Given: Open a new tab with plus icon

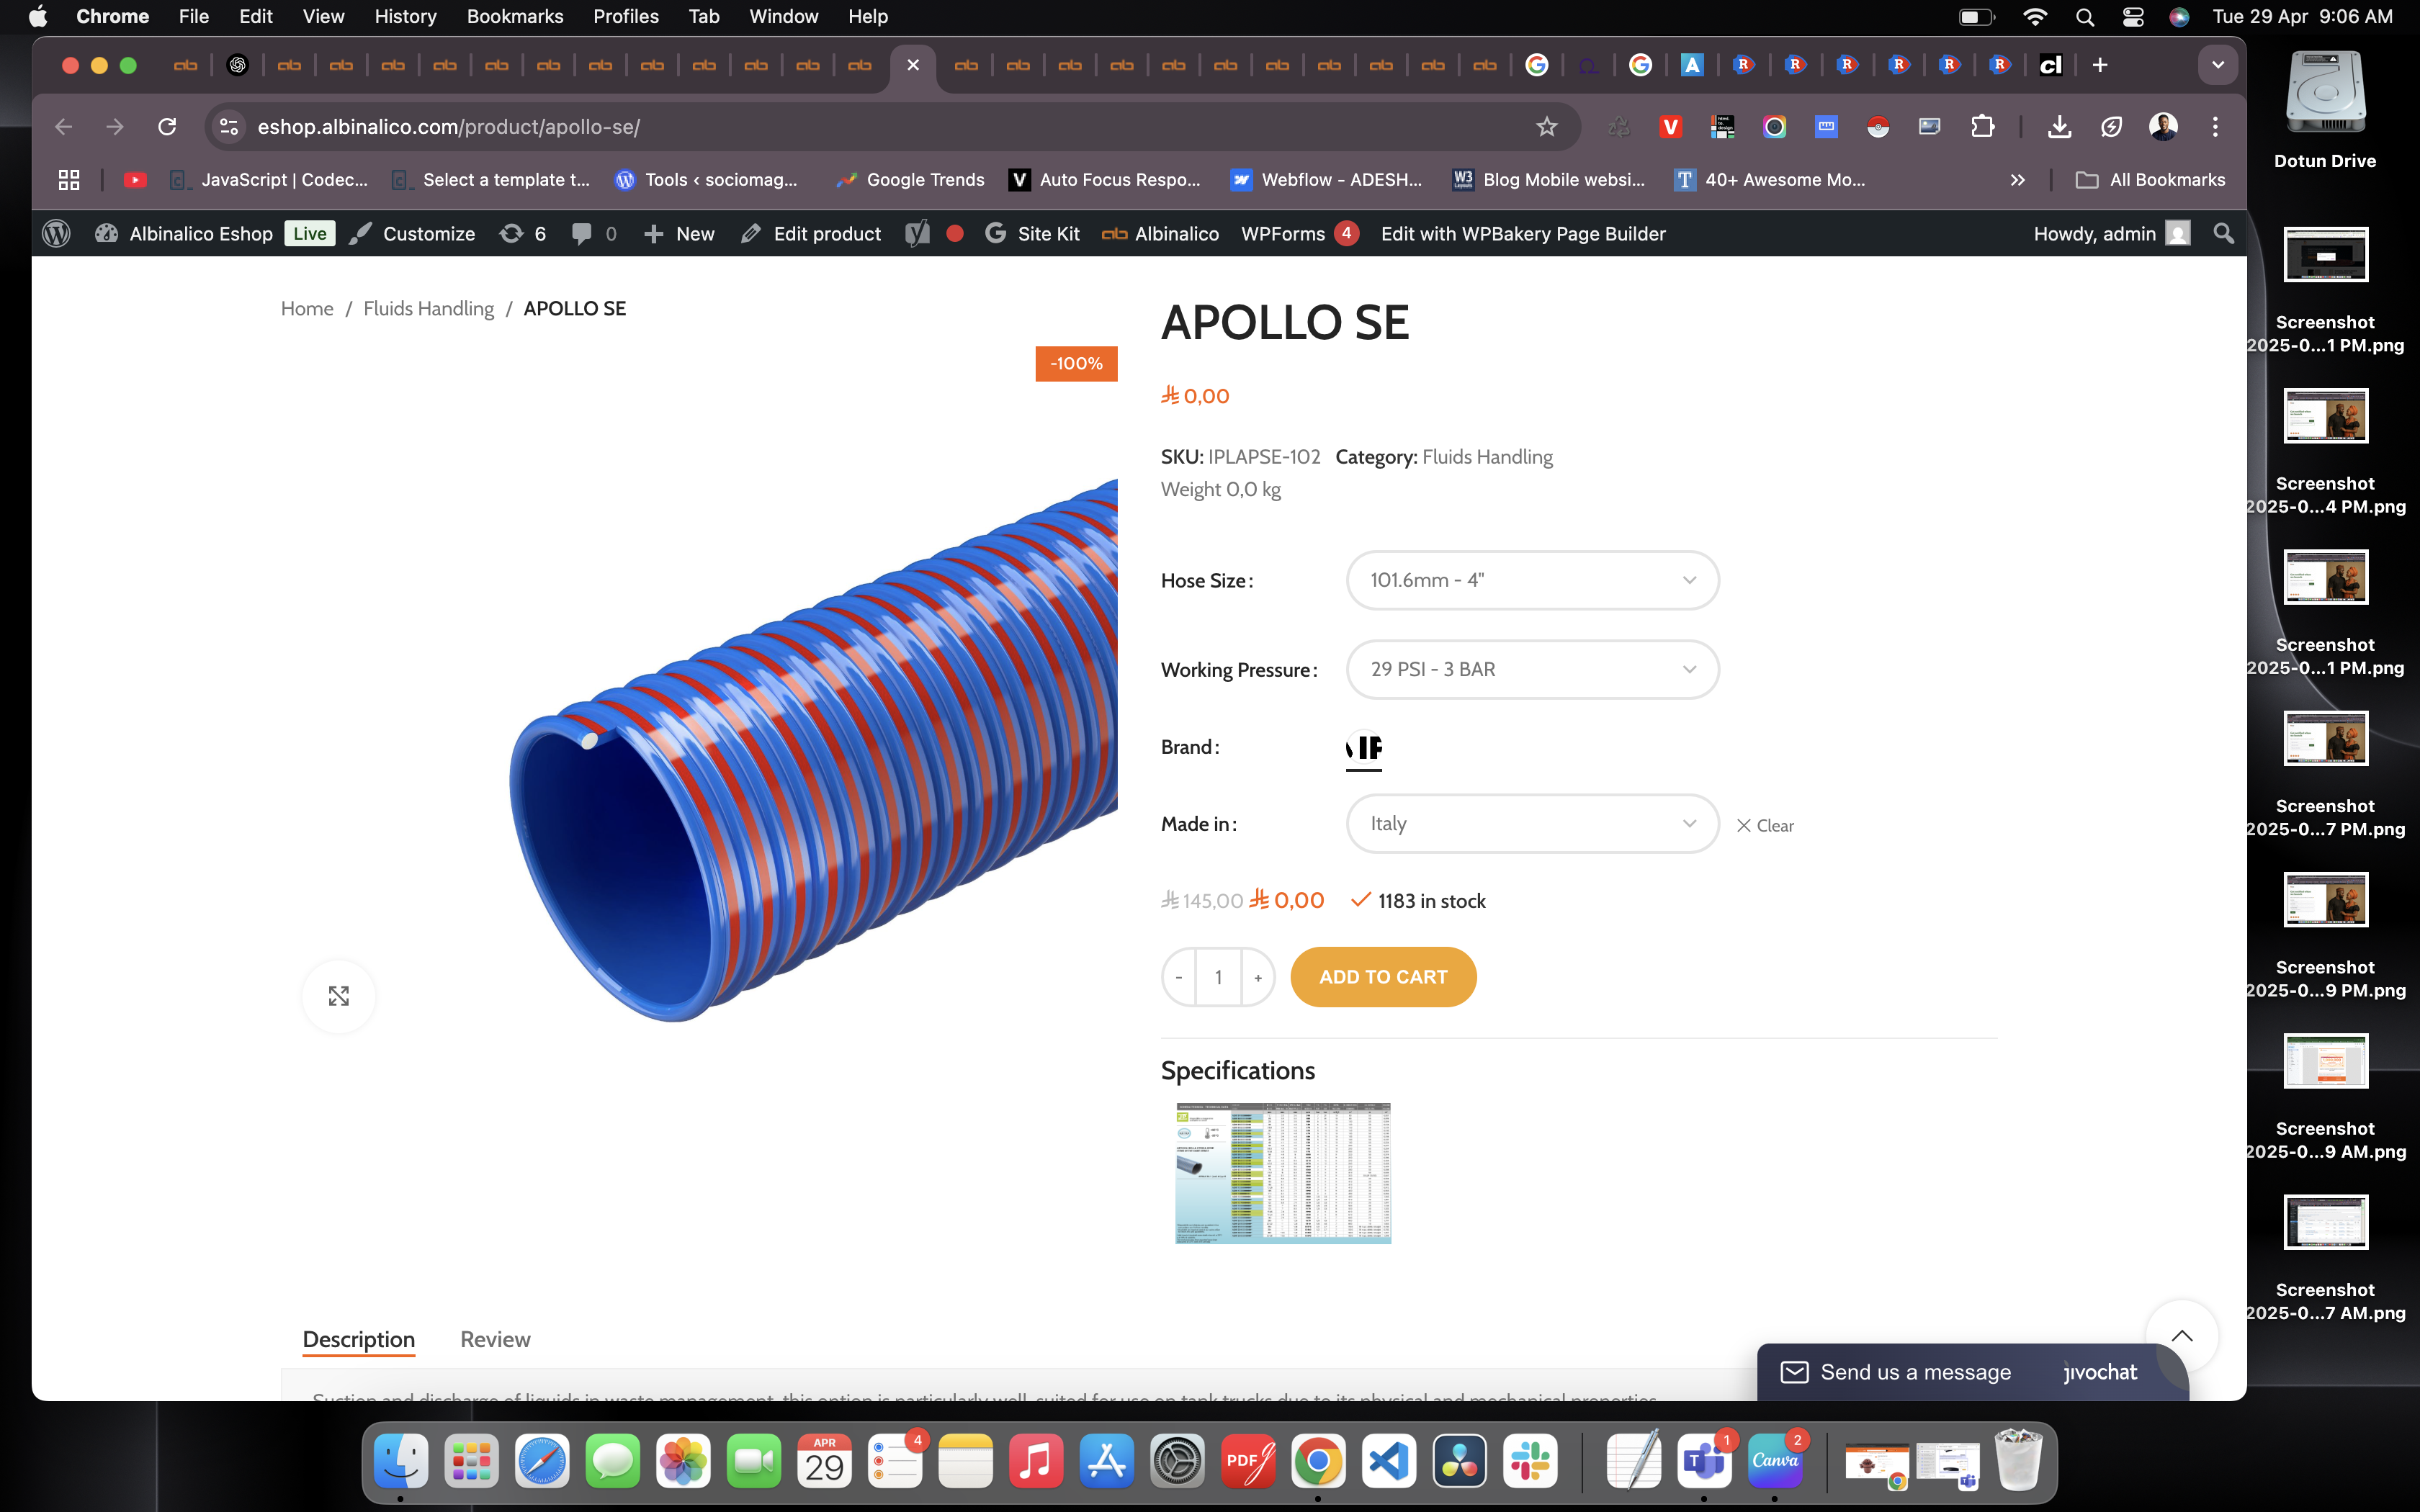Looking at the screenshot, I should pyautogui.click(x=2100, y=65).
